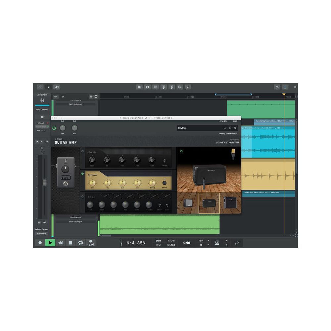Image resolution: width=331 pixels, height=331 pixels.
Task: Open the preset folder icon beside Rhythm
Action: tap(225, 128)
